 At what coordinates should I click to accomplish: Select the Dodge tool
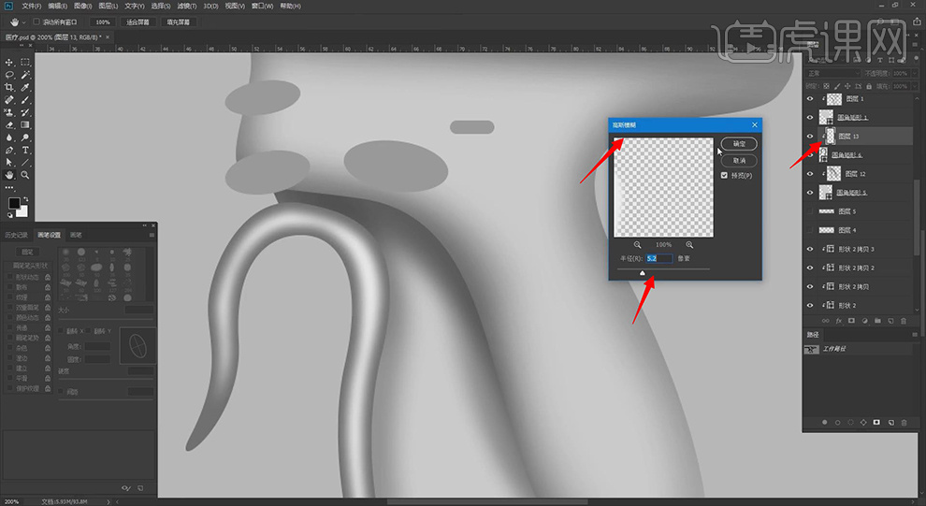(x=25, y=137)
